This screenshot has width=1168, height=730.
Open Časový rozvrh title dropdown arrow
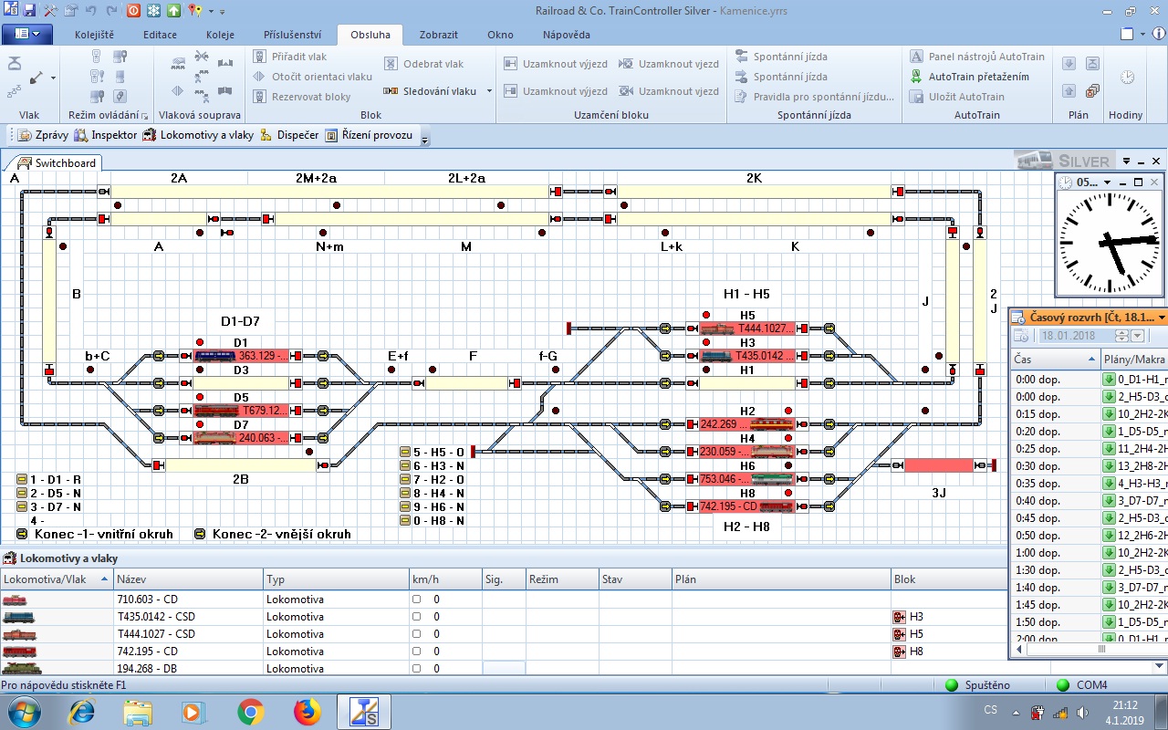[x=1162, y=318]
